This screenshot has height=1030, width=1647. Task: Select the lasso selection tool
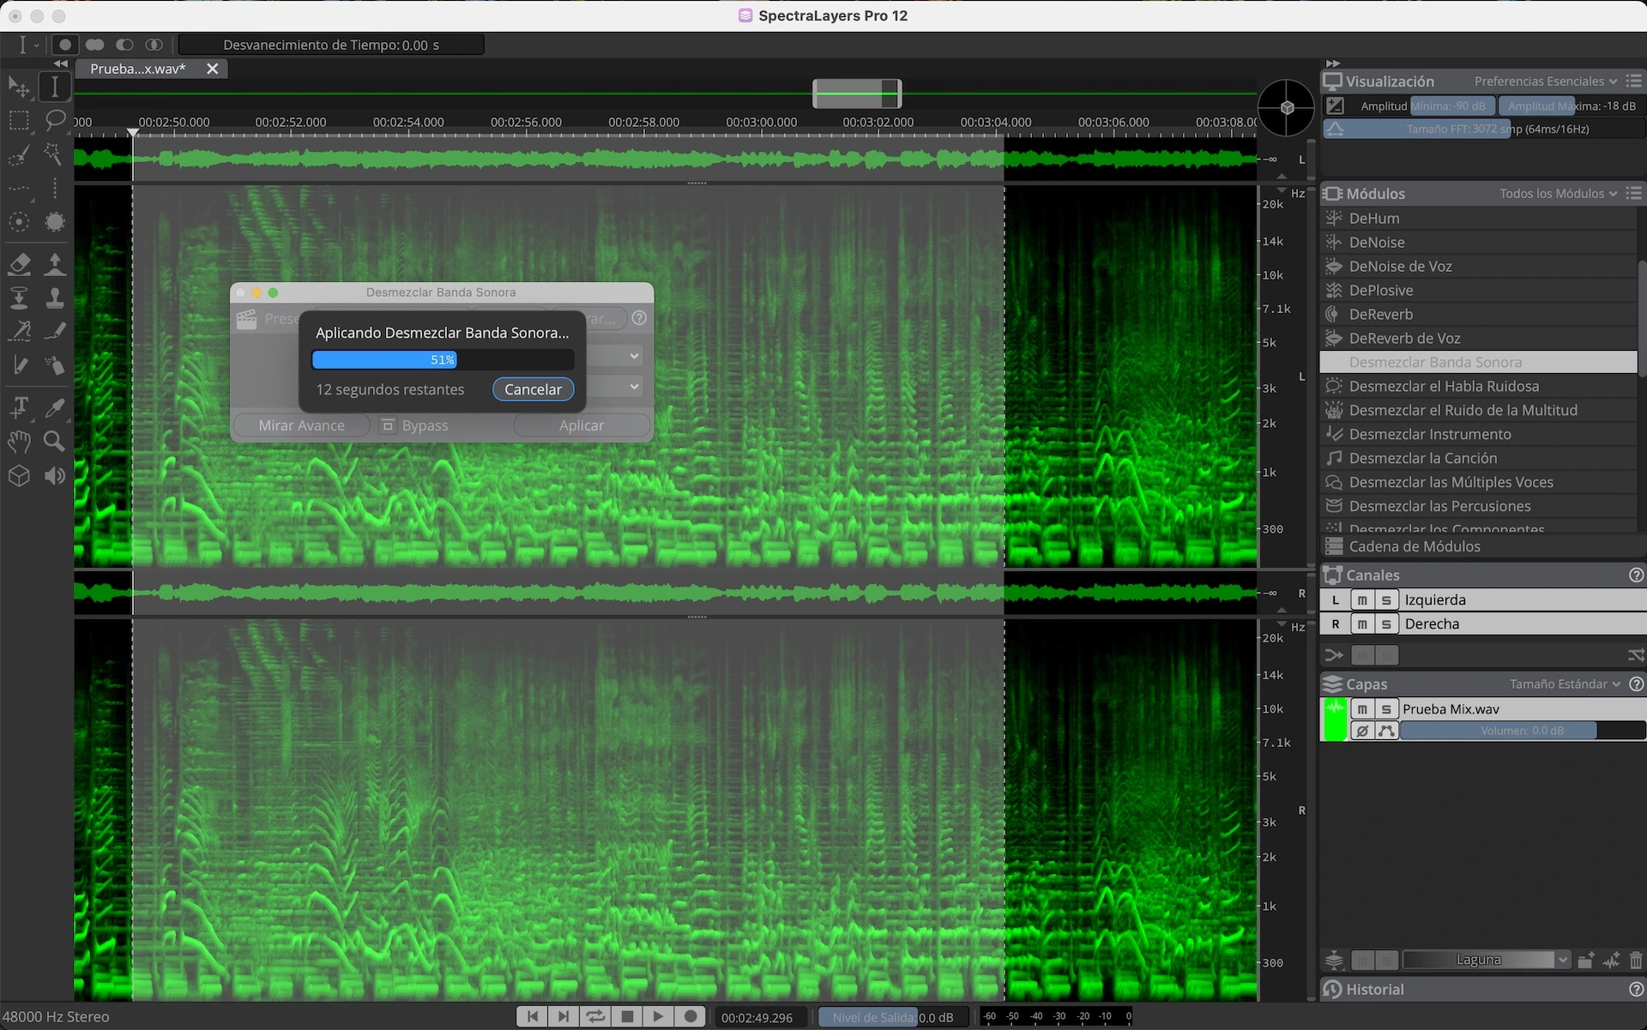point(55,120)
